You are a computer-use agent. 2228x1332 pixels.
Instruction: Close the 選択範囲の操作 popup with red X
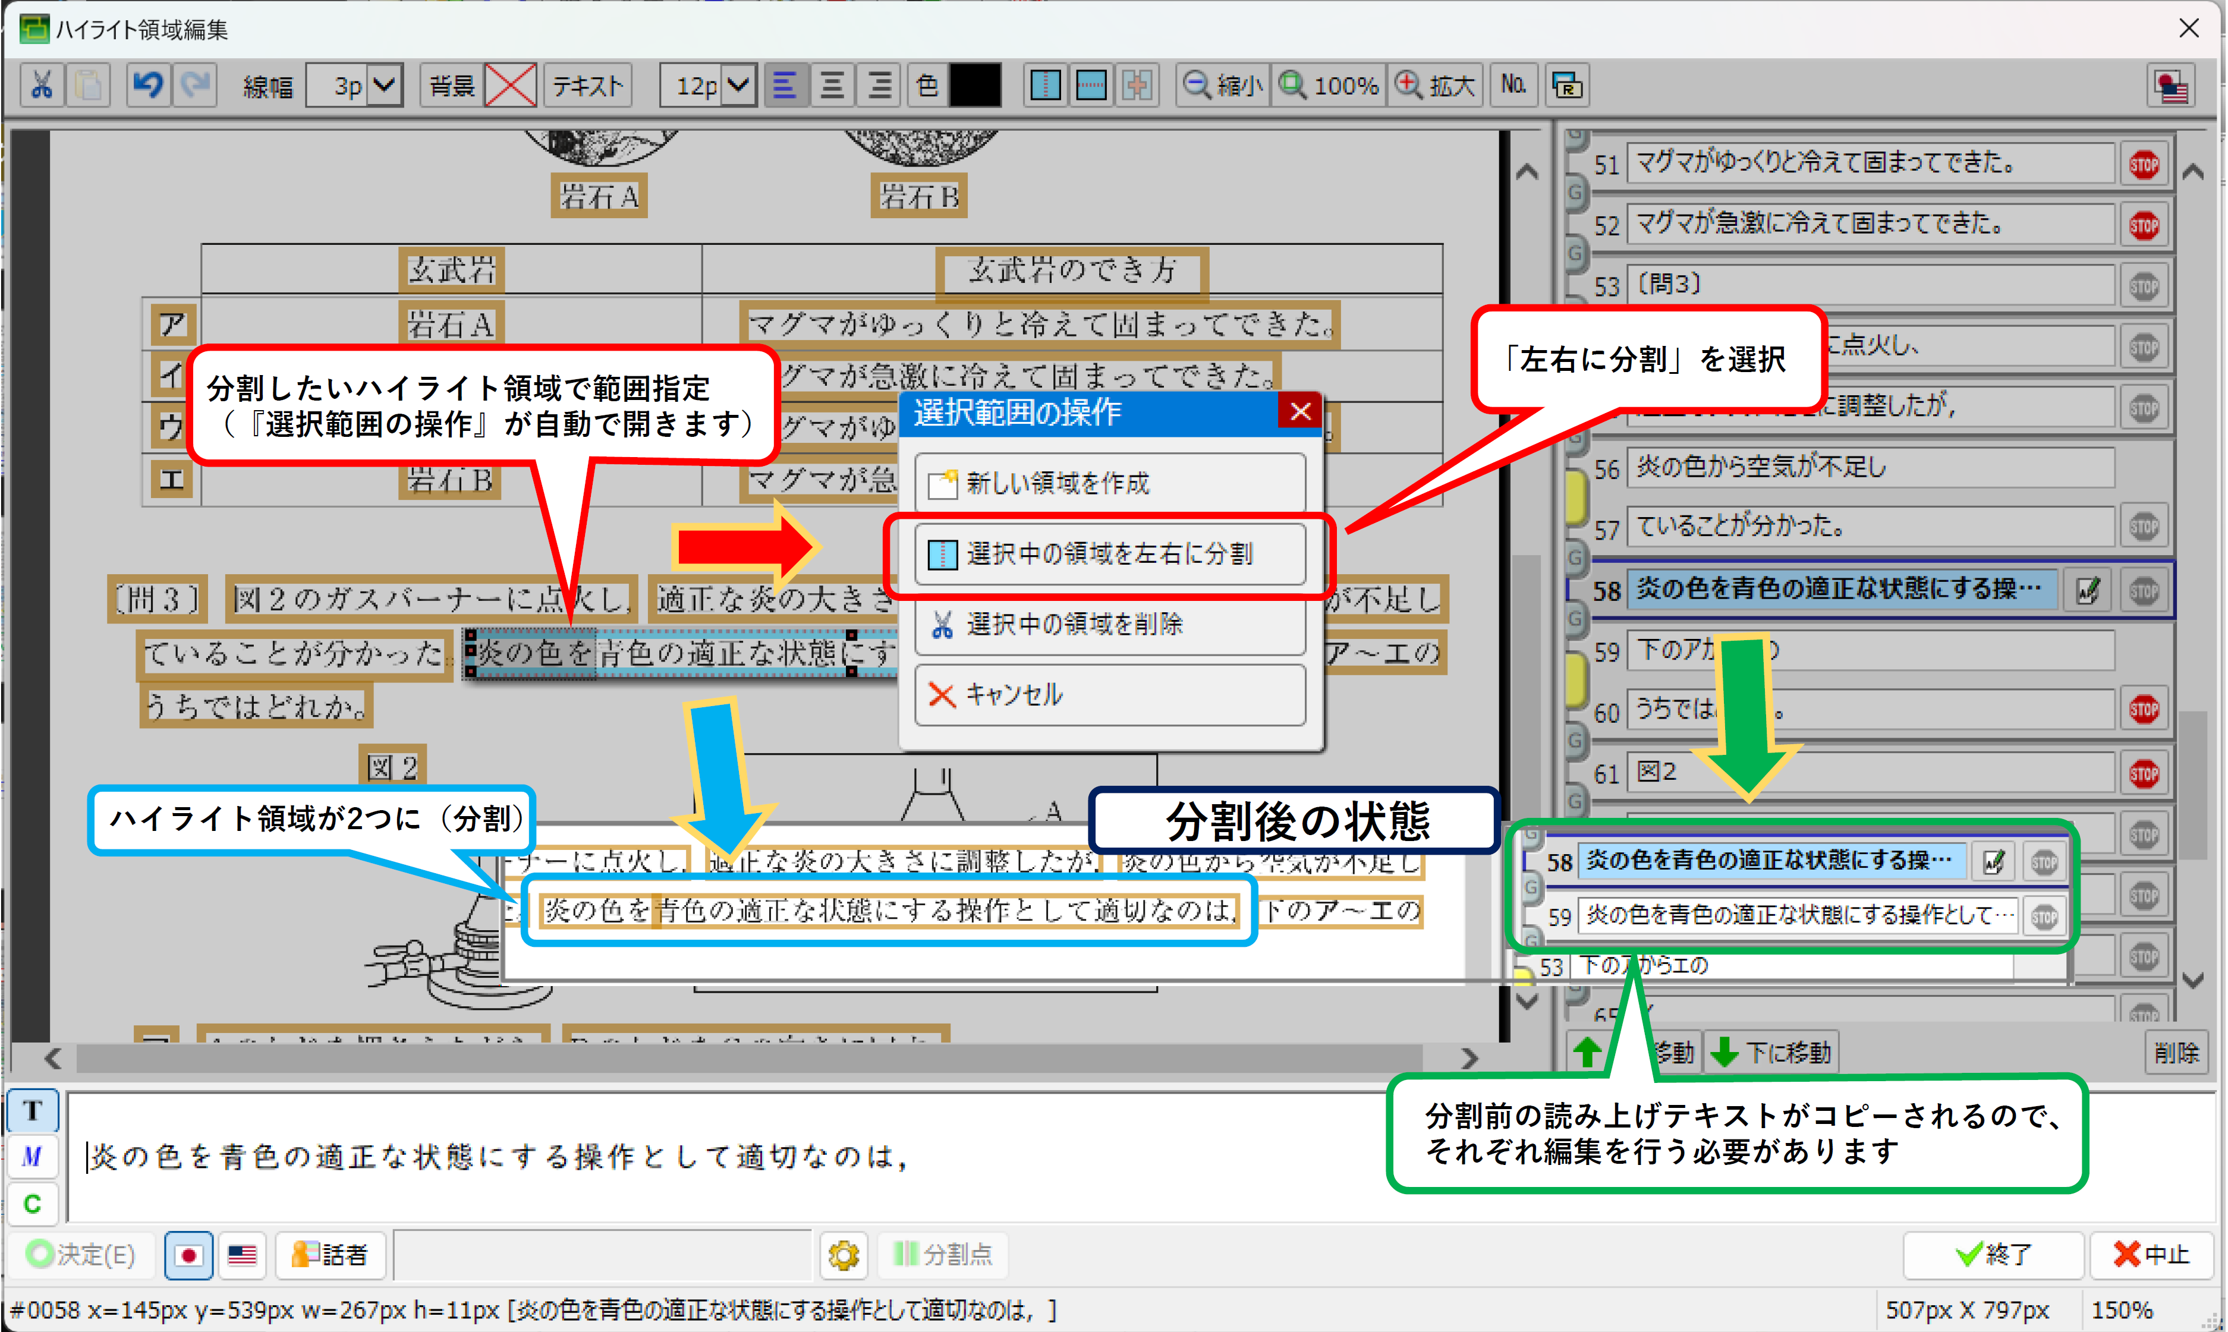1300,412
